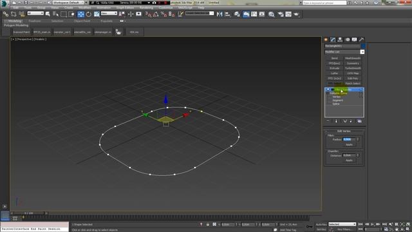Select the Spline sub-object level

point(336,104)
